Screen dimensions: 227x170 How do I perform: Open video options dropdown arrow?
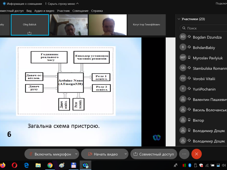(126, 154)
